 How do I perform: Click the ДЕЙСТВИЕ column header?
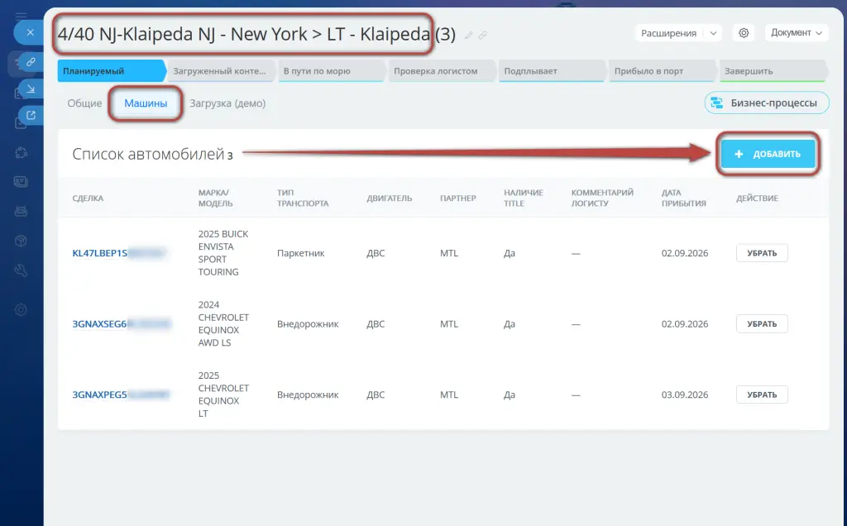coord(757,198)
